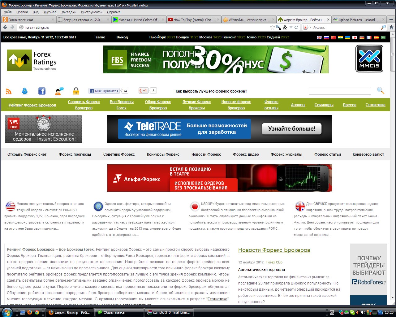The image size is (396, 317).
Task: Select the Ukrainian flag language icon
Action: click(348, 37)
